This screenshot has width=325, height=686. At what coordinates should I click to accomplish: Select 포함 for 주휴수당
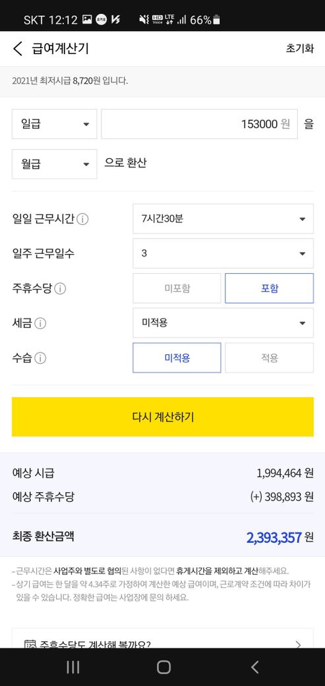270,288
